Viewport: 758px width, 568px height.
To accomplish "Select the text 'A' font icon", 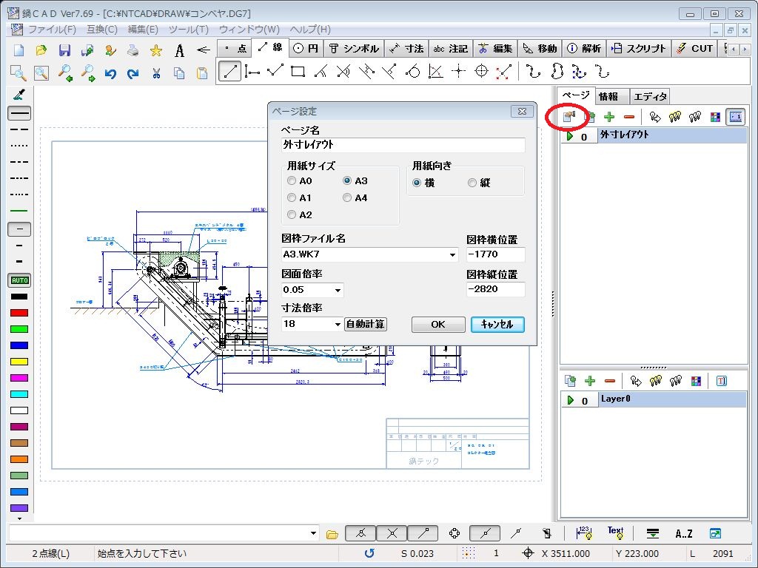I will [x=179, y=50].
